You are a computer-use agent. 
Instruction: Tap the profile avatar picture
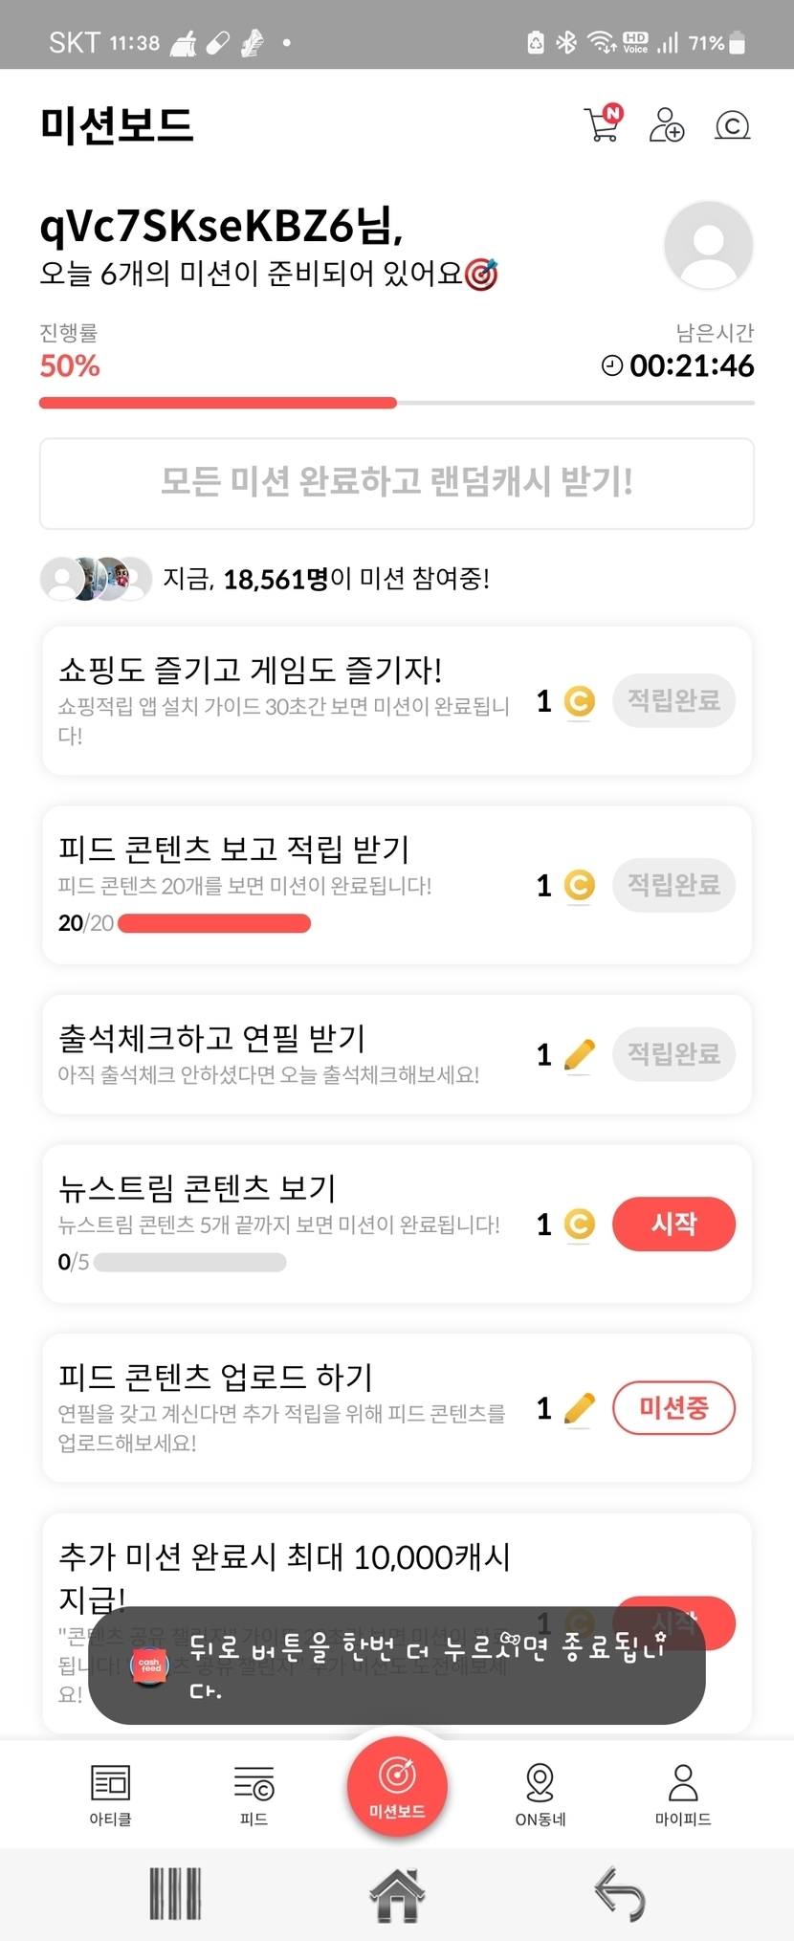tap(708, 245)
